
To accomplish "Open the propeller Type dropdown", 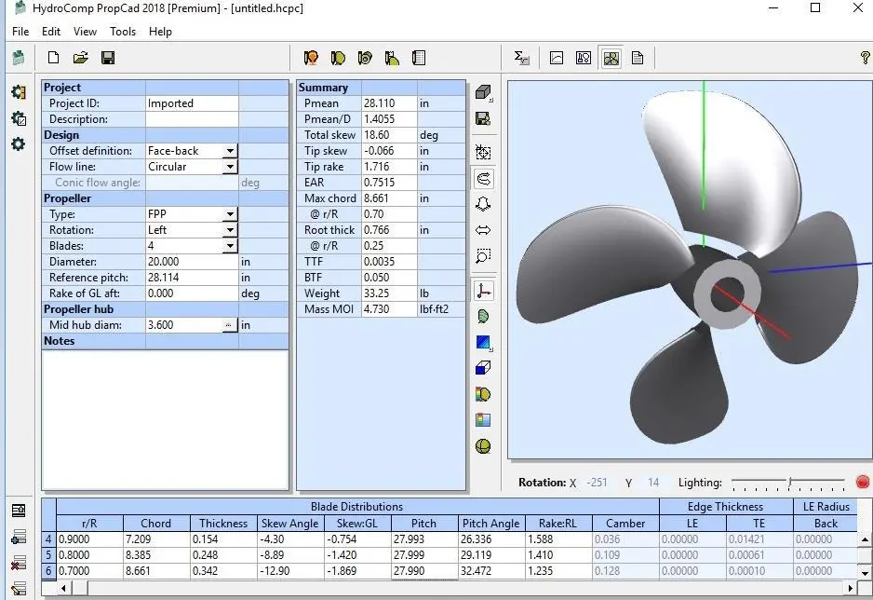I will (231, 214).
